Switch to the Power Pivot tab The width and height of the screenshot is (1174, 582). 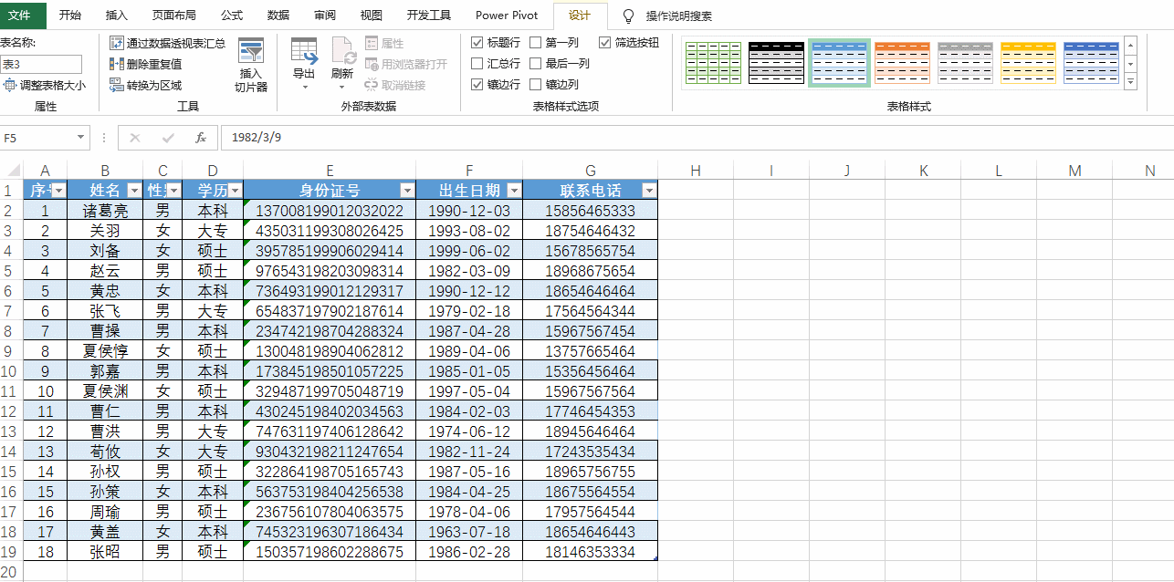point(507,16)
